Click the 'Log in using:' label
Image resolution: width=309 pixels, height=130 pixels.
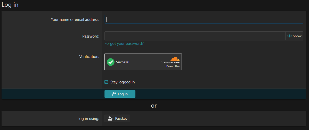(x=88, y=119)
